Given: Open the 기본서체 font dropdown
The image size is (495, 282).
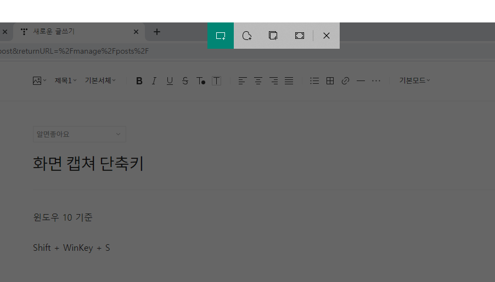Looking at the screenshot, I should click(100, 80).
